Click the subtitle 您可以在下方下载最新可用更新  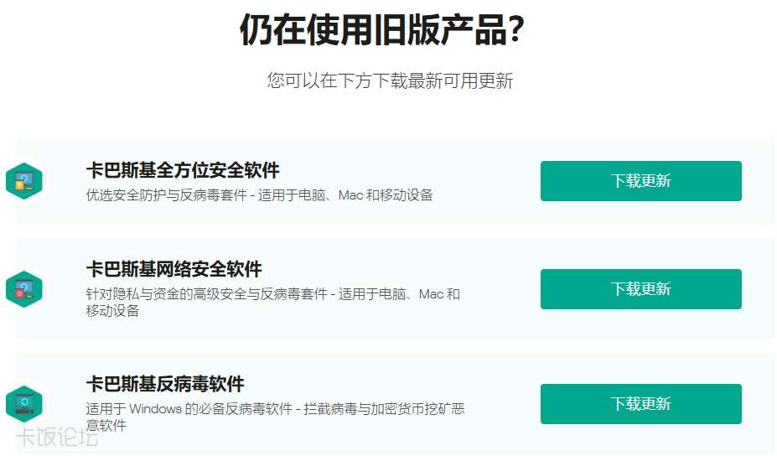[x=390, y=80]
